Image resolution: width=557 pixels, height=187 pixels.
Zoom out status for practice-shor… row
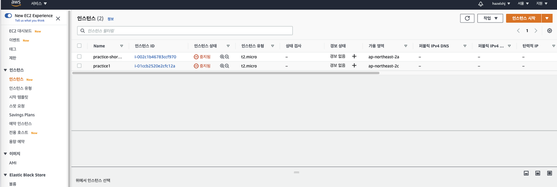click(x=227, y=57)
